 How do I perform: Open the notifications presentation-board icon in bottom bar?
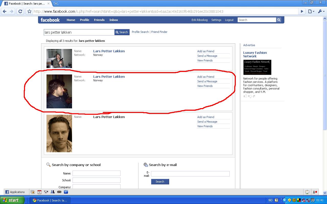307,192
